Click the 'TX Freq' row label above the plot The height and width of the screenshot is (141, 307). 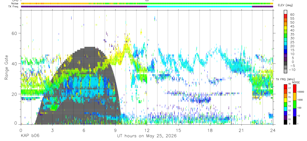[x=13, y=6]
